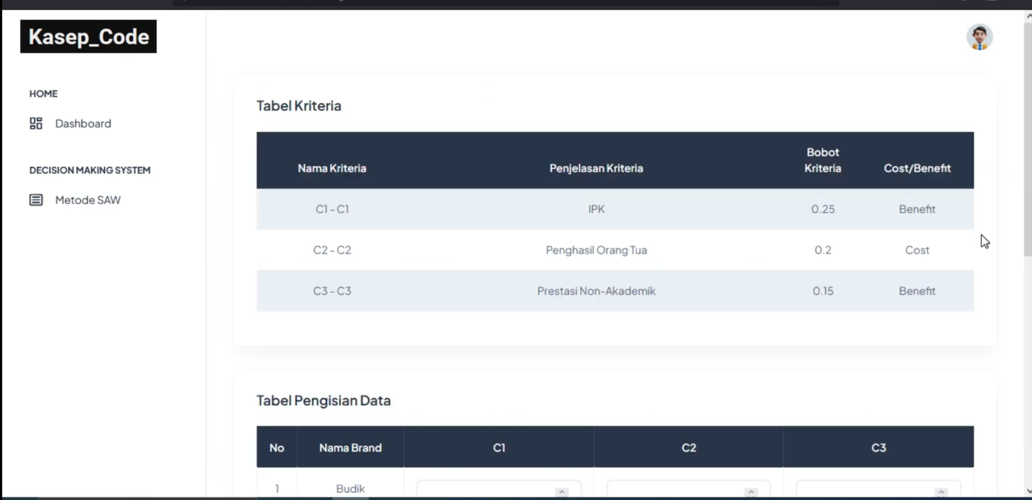Select the 'C1 - C1' criteria cell
The height and width of the screenshot is (500, 1032).
click(332, 209)
